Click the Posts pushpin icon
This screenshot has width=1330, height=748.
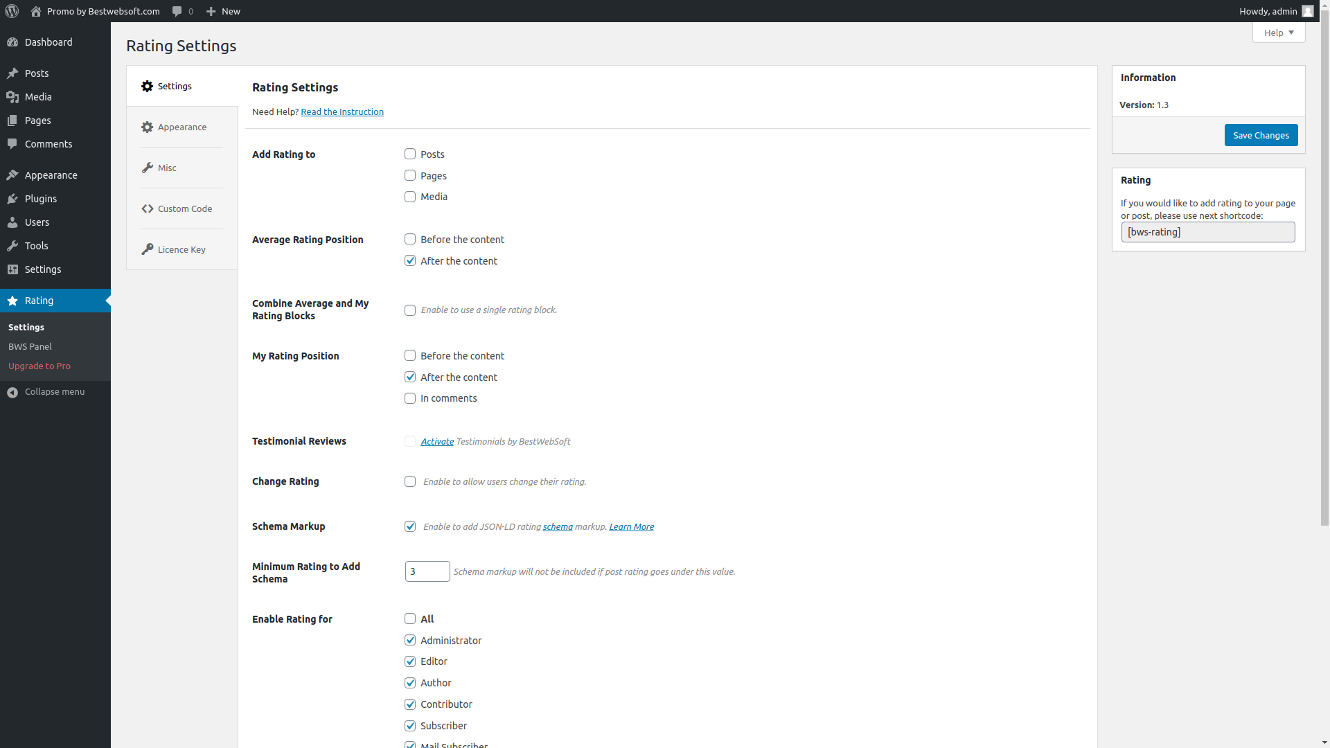(x=12, y=73)
